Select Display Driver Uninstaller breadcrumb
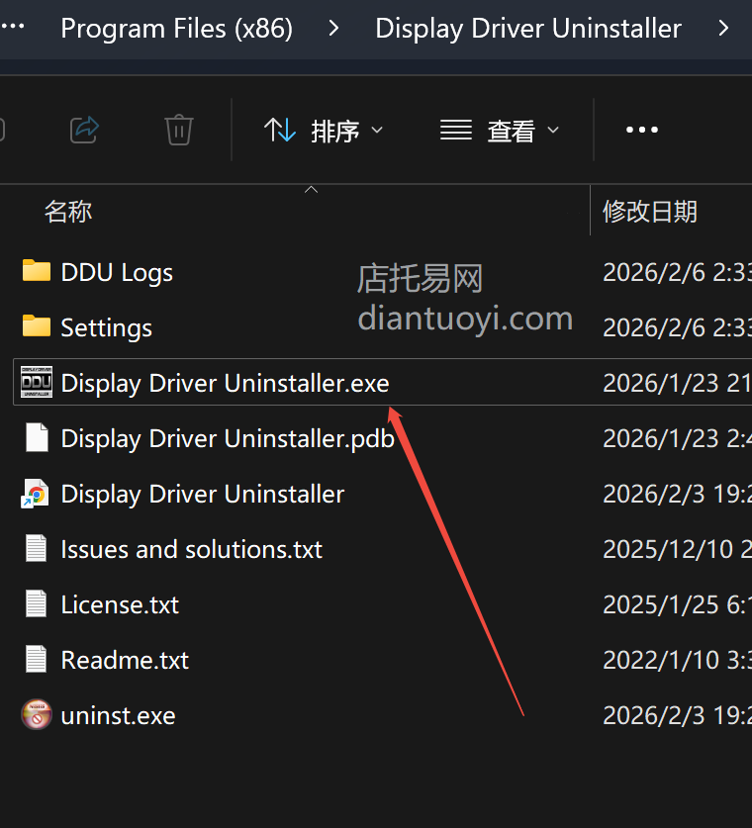The image size is (752, 828). [x=528, y=29]
